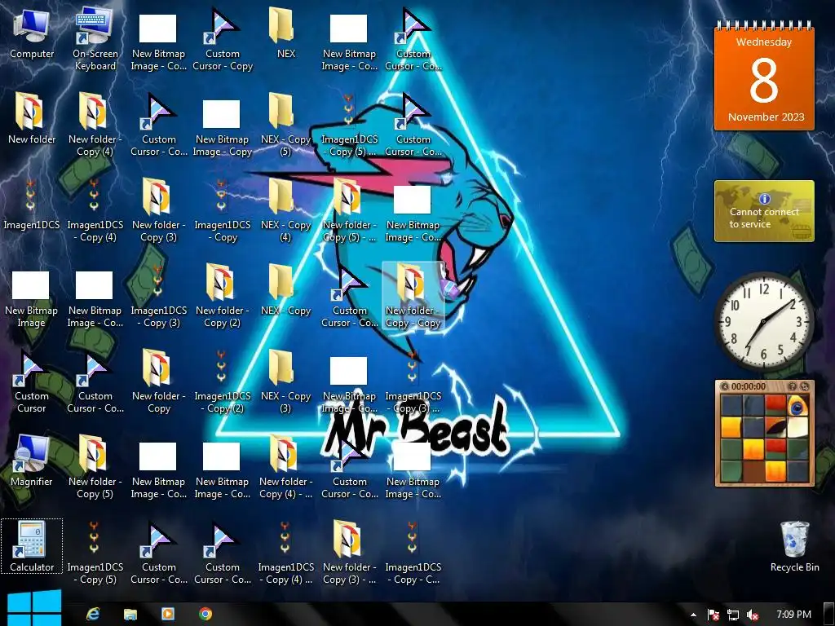This screenshot has height=626, width=835.
Task: Click the Cannot connect to service weather gadget
Action: tap(764, 211)
